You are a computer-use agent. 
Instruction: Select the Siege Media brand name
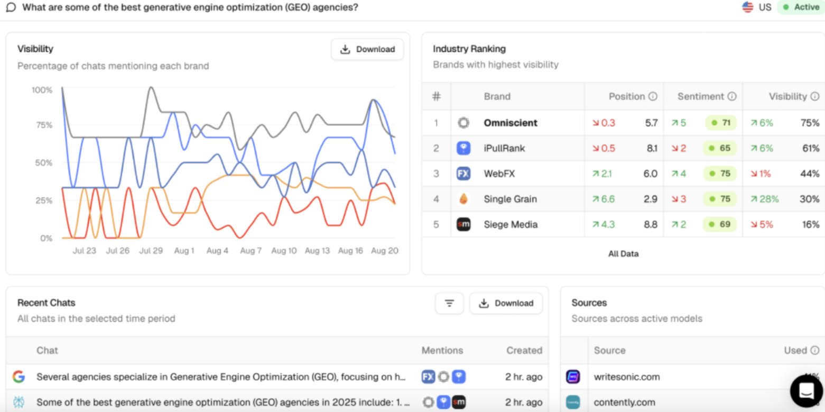511,224
